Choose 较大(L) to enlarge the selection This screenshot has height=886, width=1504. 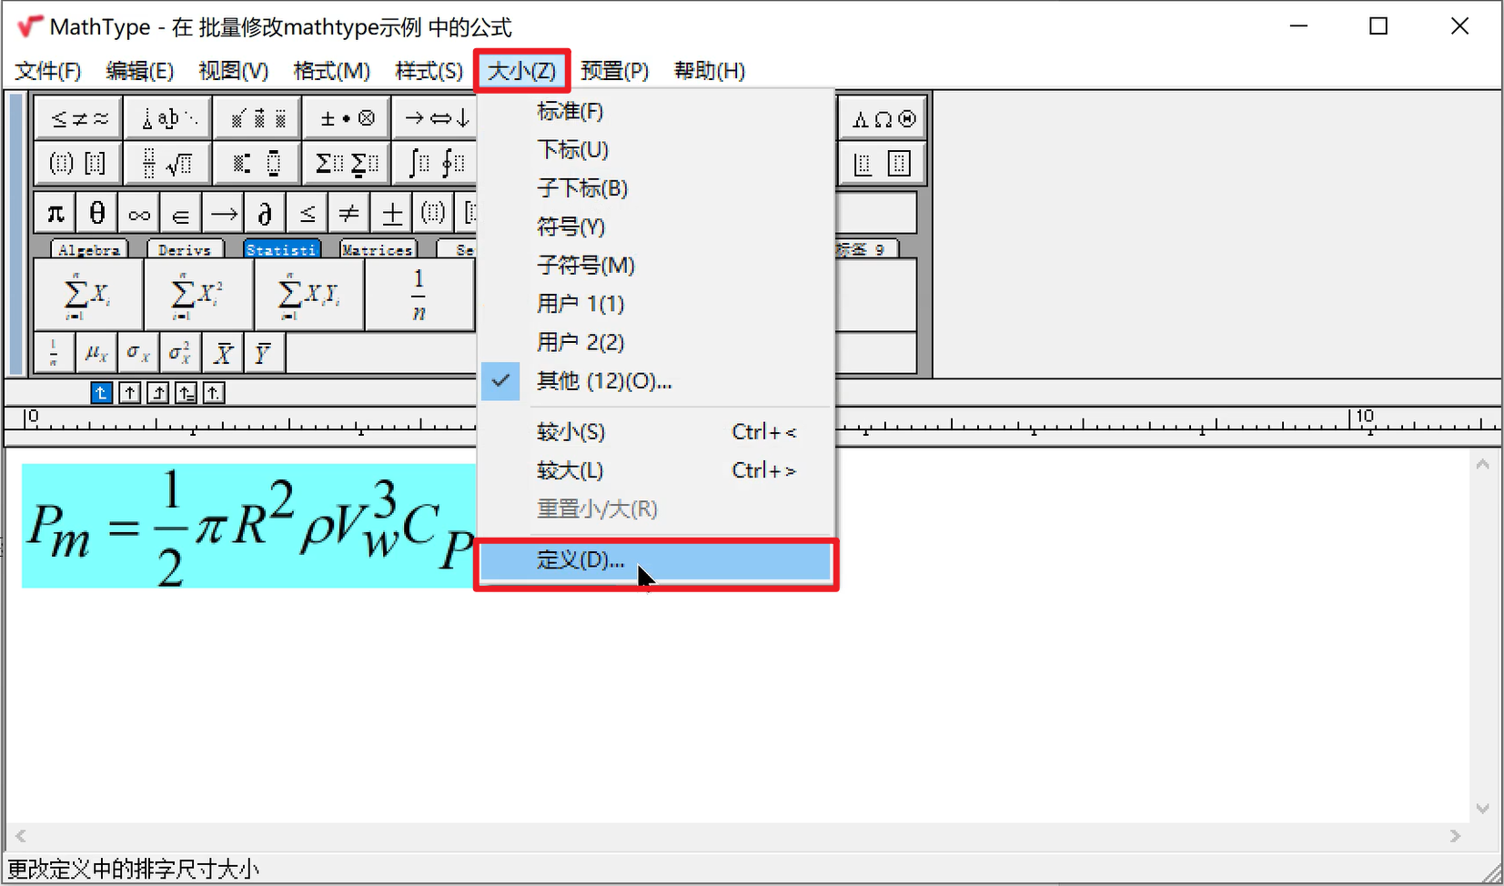click(x=656, y=470)
